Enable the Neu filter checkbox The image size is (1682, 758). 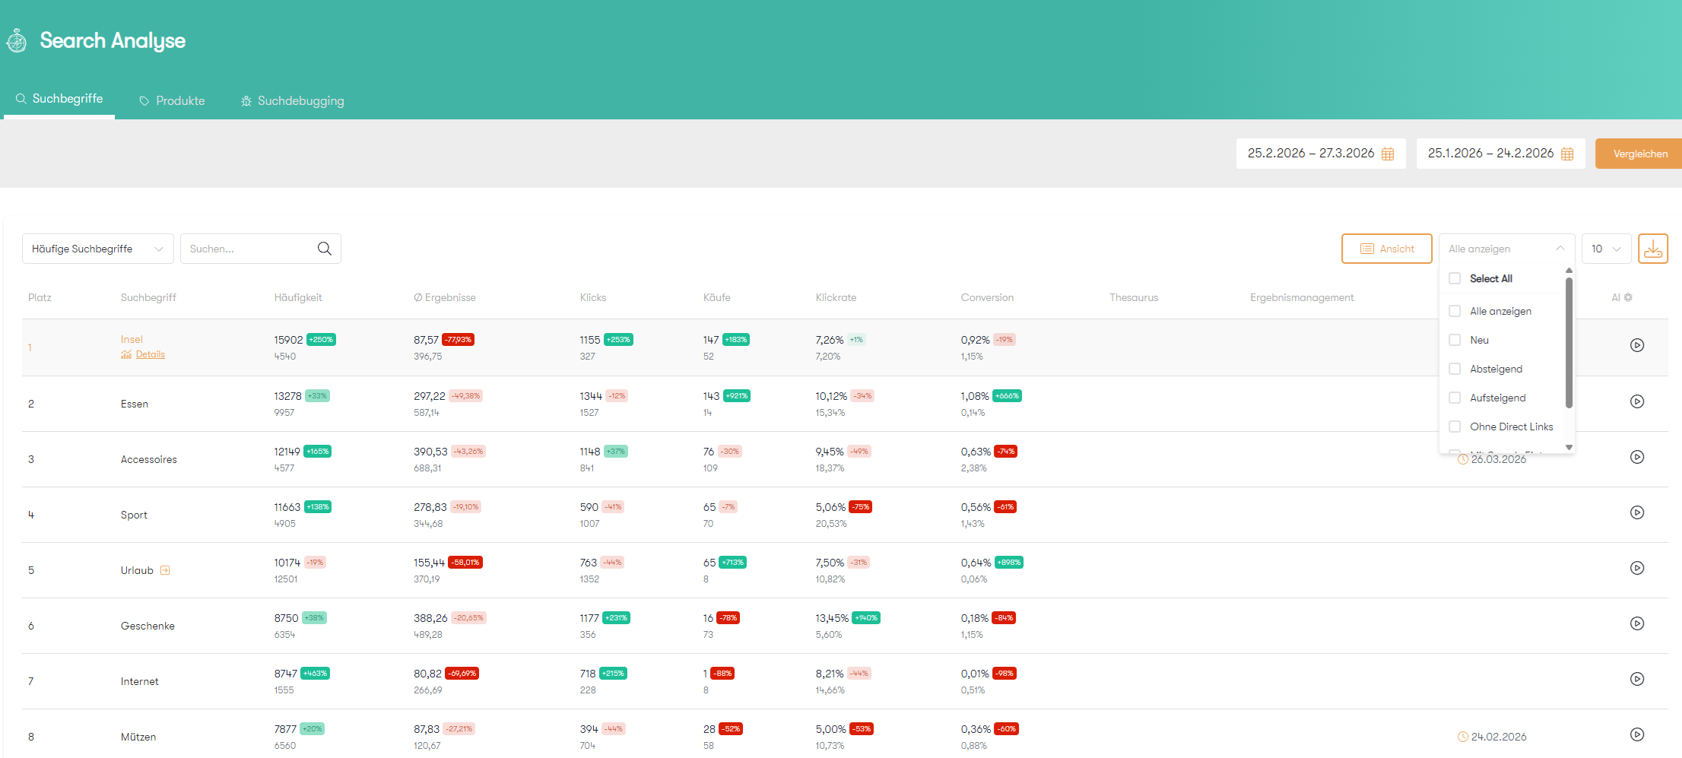click(1455, 340)
